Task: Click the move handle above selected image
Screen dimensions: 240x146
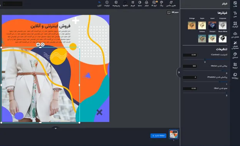Action: 38,44
